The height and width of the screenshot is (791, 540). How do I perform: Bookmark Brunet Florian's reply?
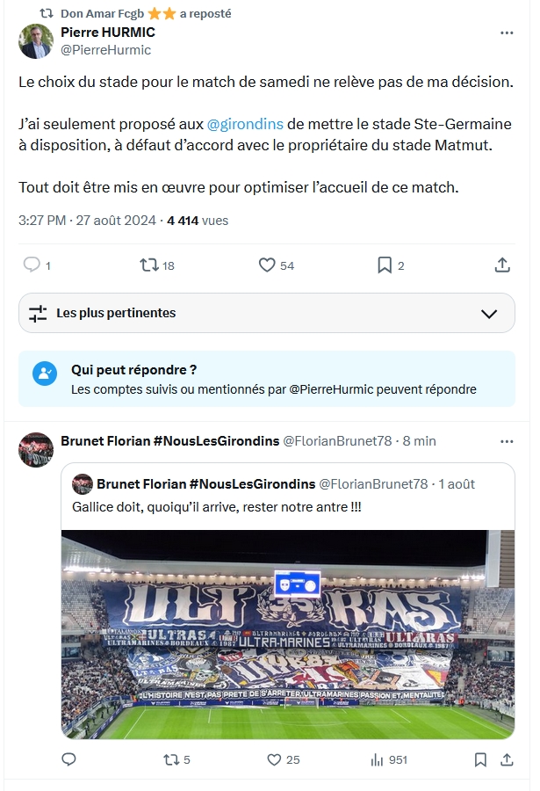point(480,759)
